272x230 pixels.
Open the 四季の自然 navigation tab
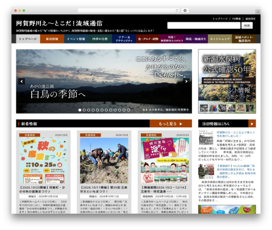pyautogui.click(x=100, y=39)
